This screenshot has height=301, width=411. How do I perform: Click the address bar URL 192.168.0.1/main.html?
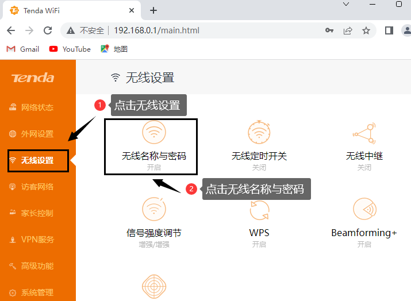point(156,30)
